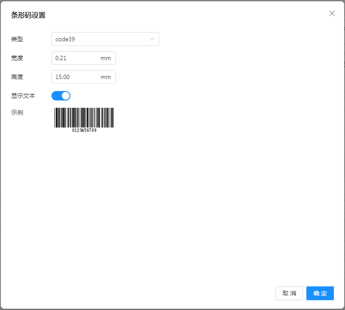The height and width of the screenshot is (310, 345).
Task: Open the 类型 dropdown chevron arrow
Action: point(152,39)
